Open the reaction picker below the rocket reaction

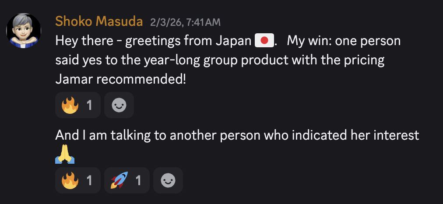click(x=168, y=180)
